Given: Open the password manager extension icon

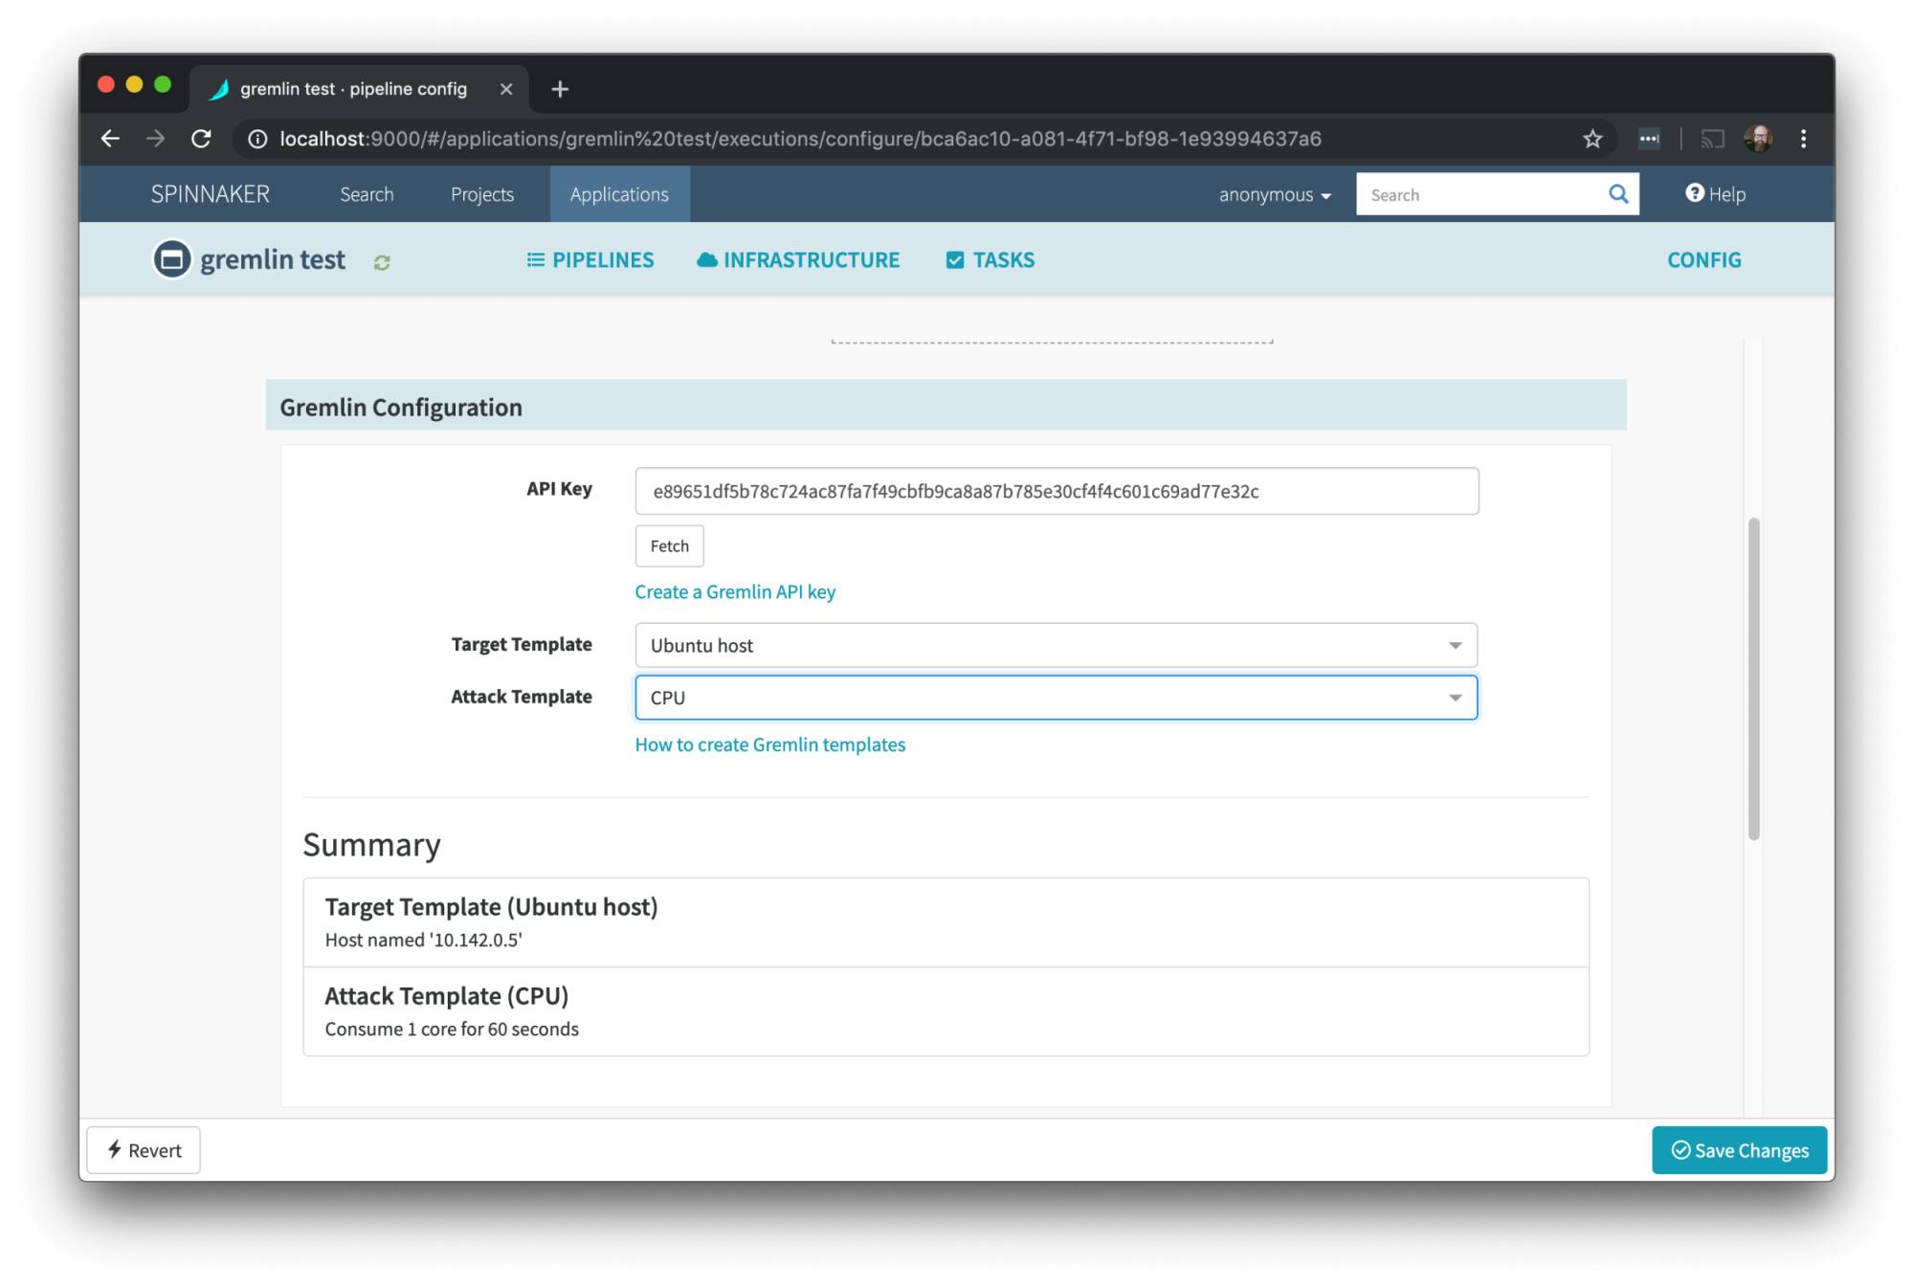Looking at the screenshot, I should point(1649,139).
